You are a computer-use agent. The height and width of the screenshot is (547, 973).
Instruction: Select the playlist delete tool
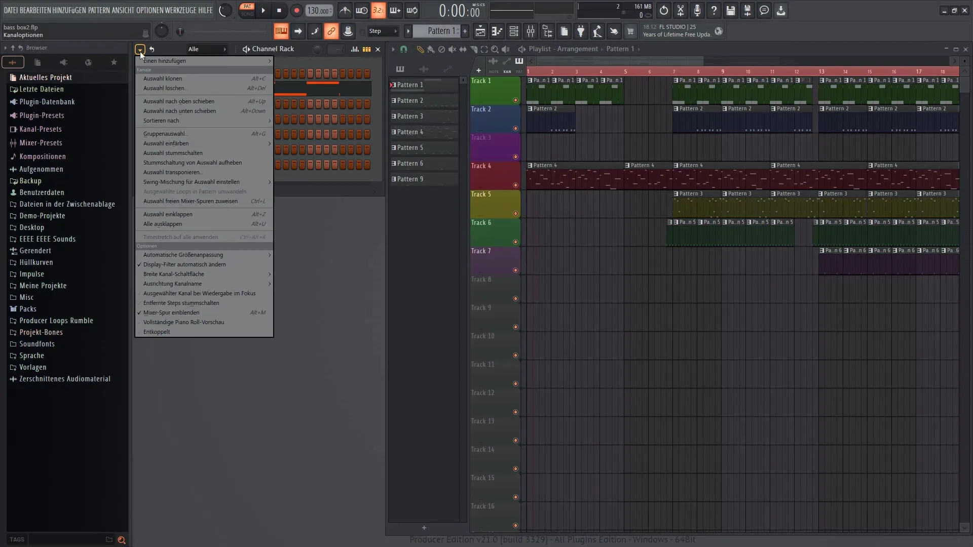441,49
